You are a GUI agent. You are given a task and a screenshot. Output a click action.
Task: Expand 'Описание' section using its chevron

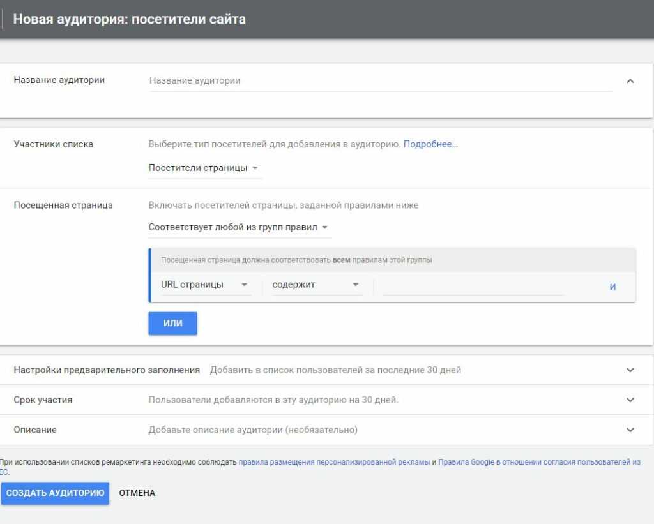point(630,430)
